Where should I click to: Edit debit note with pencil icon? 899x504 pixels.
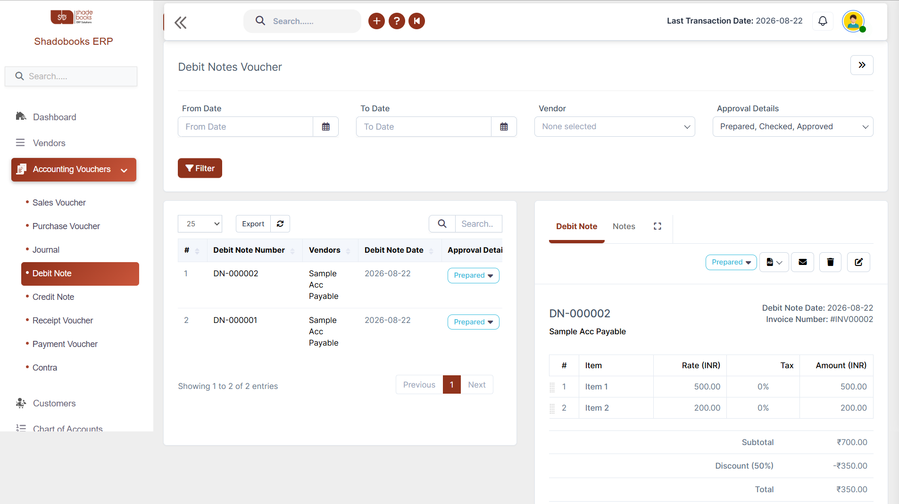[859, 262]
